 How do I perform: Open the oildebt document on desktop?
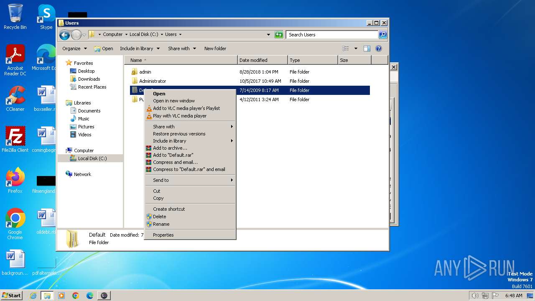pyautogui.click(x=46, y=221)
